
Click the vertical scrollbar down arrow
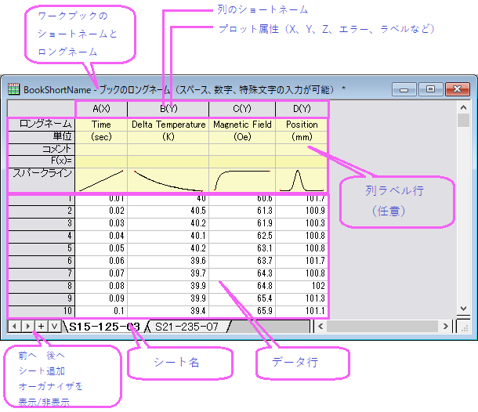463,309
